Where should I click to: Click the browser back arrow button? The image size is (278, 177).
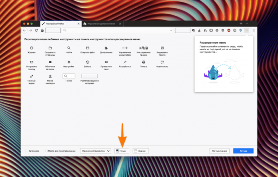click(25, 30)
